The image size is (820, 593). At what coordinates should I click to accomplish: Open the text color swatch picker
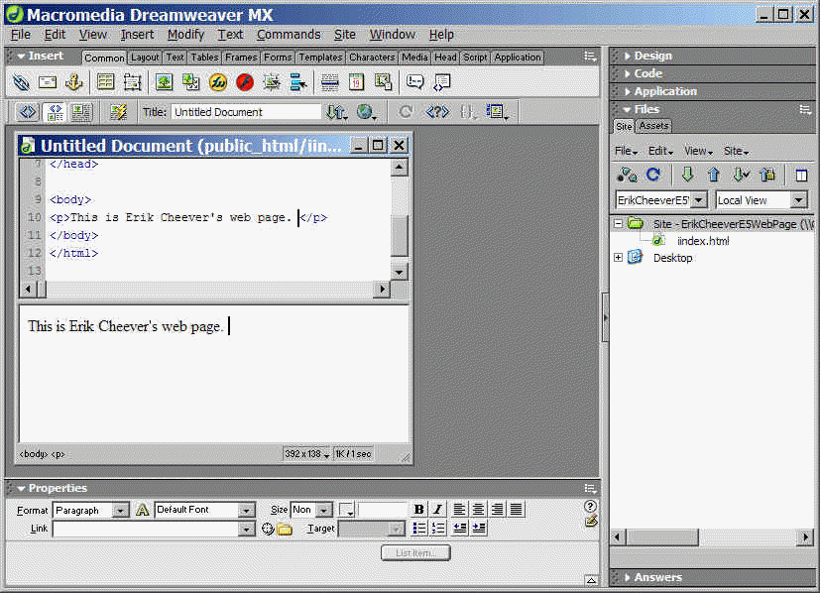tap(346, 510)
